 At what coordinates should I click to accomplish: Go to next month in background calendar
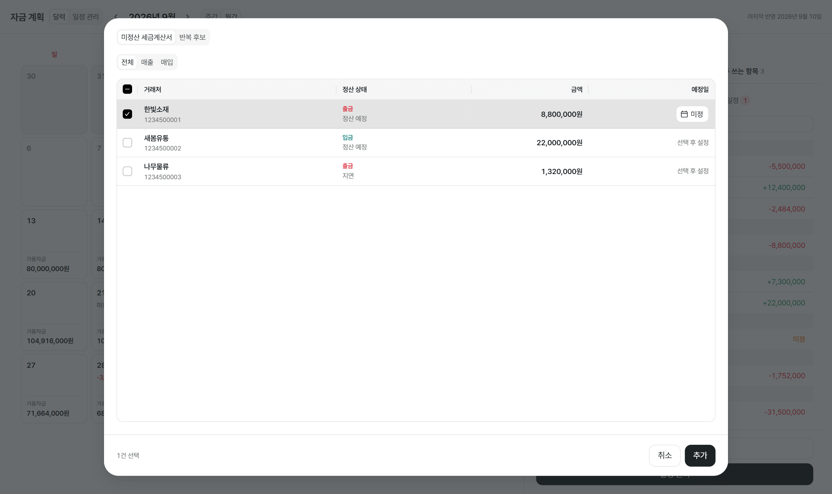pyautogui.click(x=188, y=16)
